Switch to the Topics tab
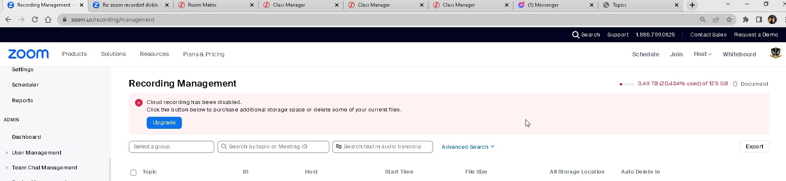The image size is (786, 181). point(641,5)
